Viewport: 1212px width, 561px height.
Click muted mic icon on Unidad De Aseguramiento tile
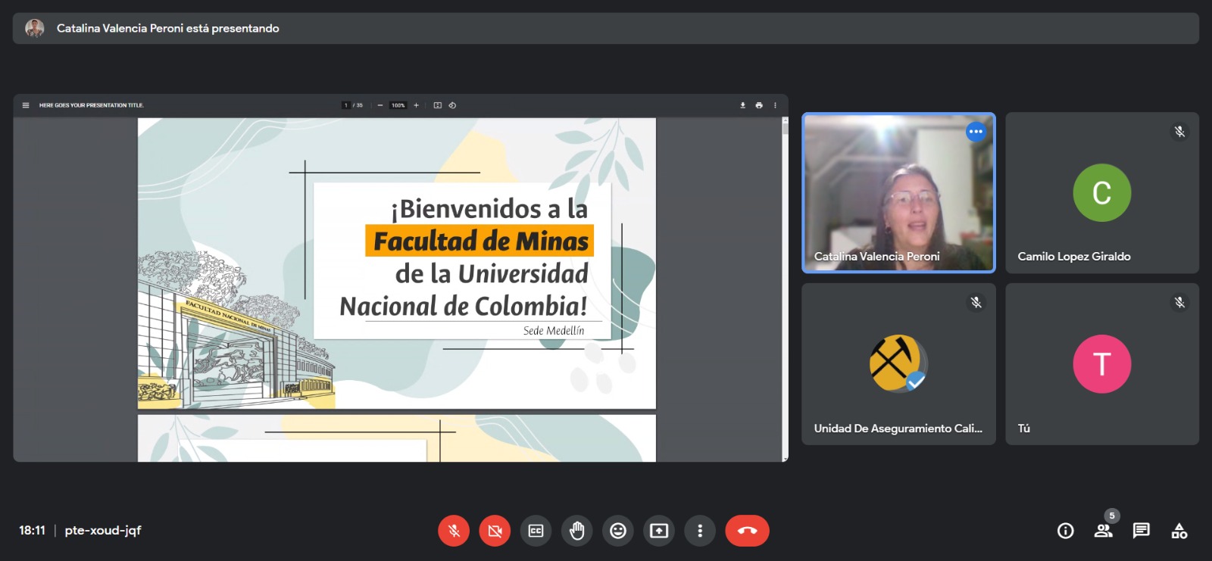click(x=976, y=303)
